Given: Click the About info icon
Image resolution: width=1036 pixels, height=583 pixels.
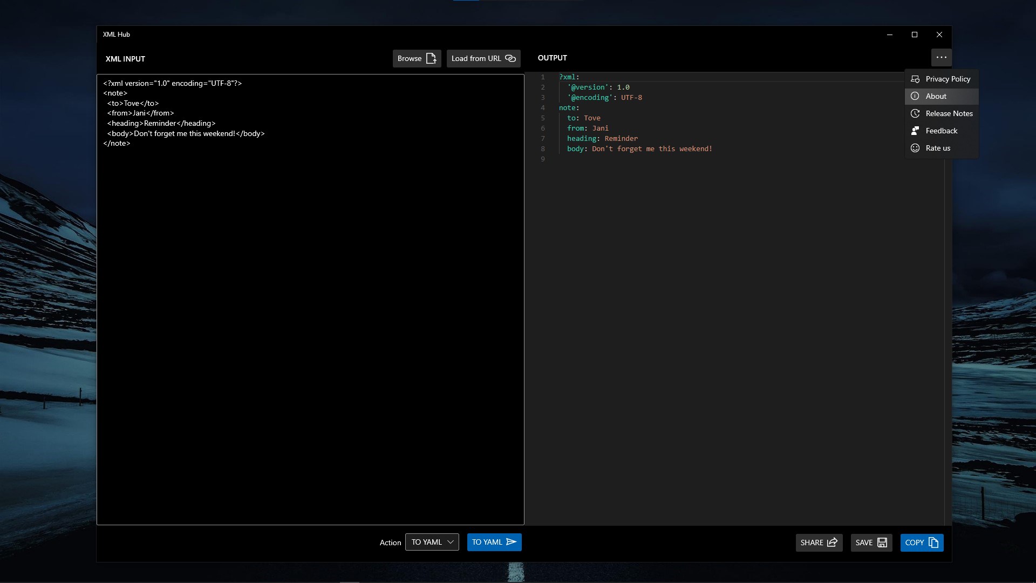Looking at the screenshot, I should click(x=915, y=96).
